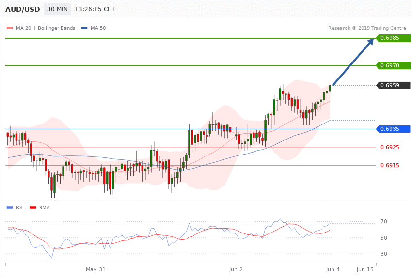Click the 13:26:15 CET timestamp
Screen dimensions: 412x279
coord(95,9)
